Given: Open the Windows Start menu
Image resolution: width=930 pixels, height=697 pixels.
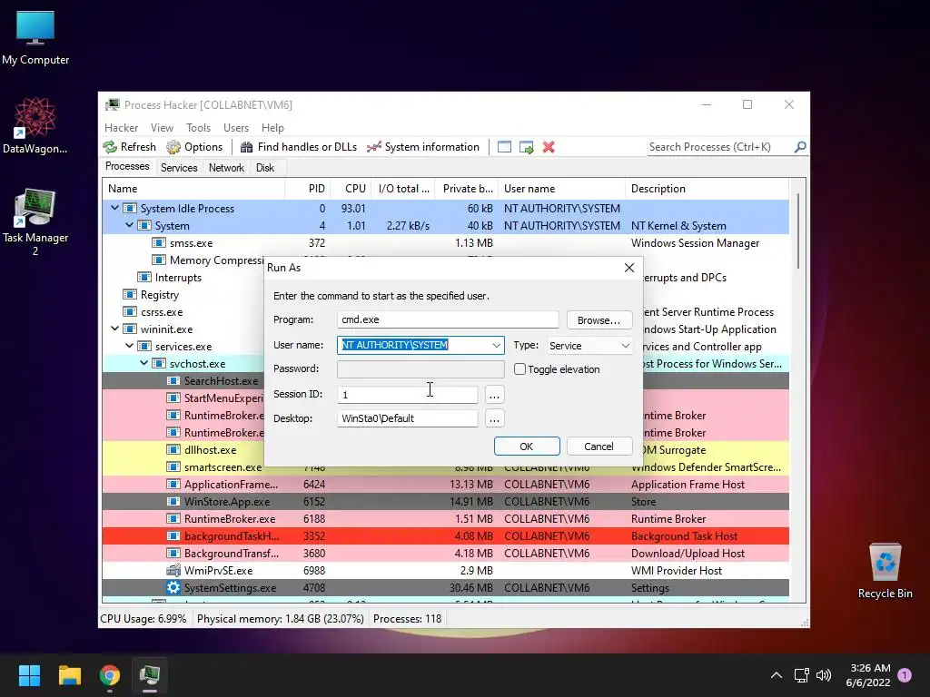Looking at the screenshot, I should click(29, 675).
